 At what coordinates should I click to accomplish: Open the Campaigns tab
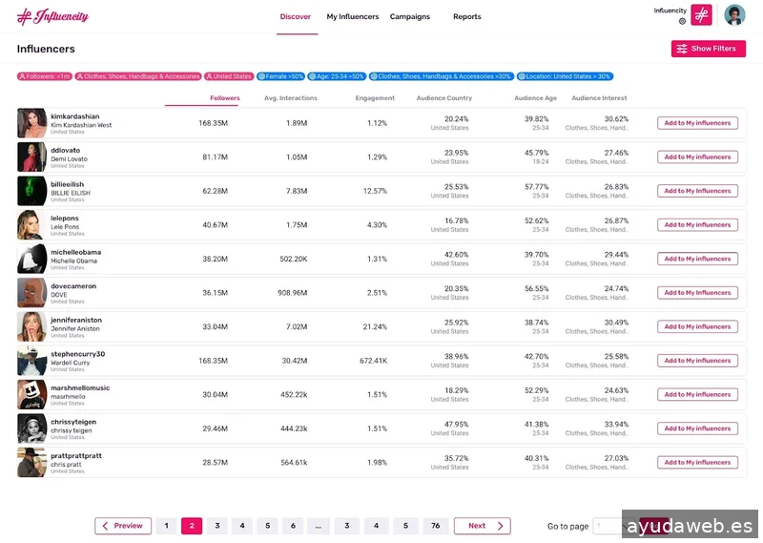click(409, 17)
